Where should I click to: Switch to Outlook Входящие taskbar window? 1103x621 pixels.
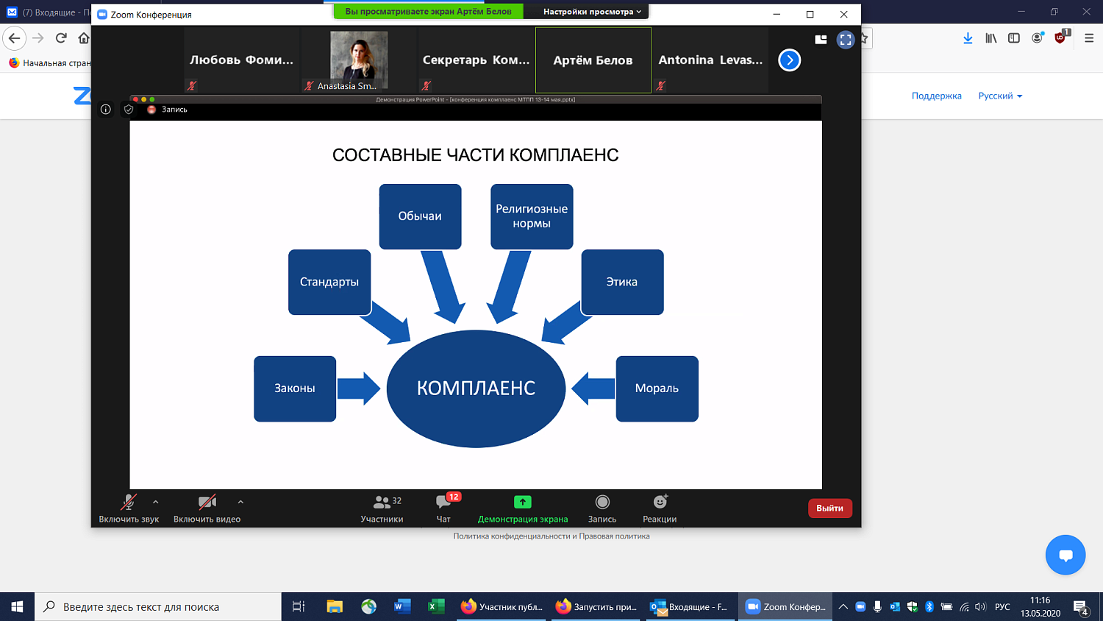point(690,606)
